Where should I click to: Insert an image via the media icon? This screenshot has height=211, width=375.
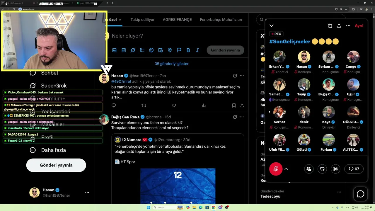point(114,50)
